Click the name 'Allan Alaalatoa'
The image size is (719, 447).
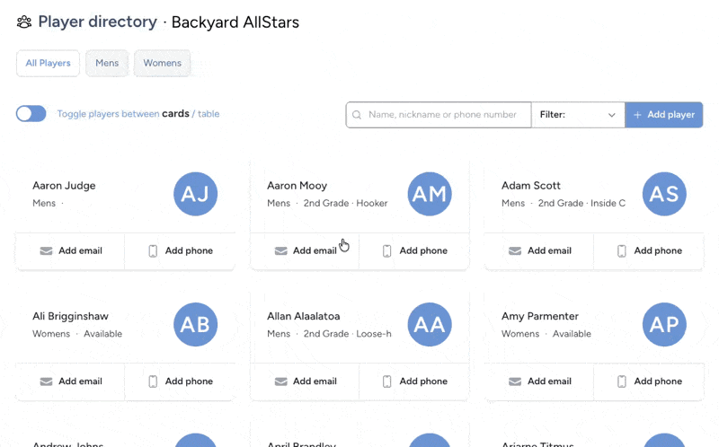tap(304, 316)
